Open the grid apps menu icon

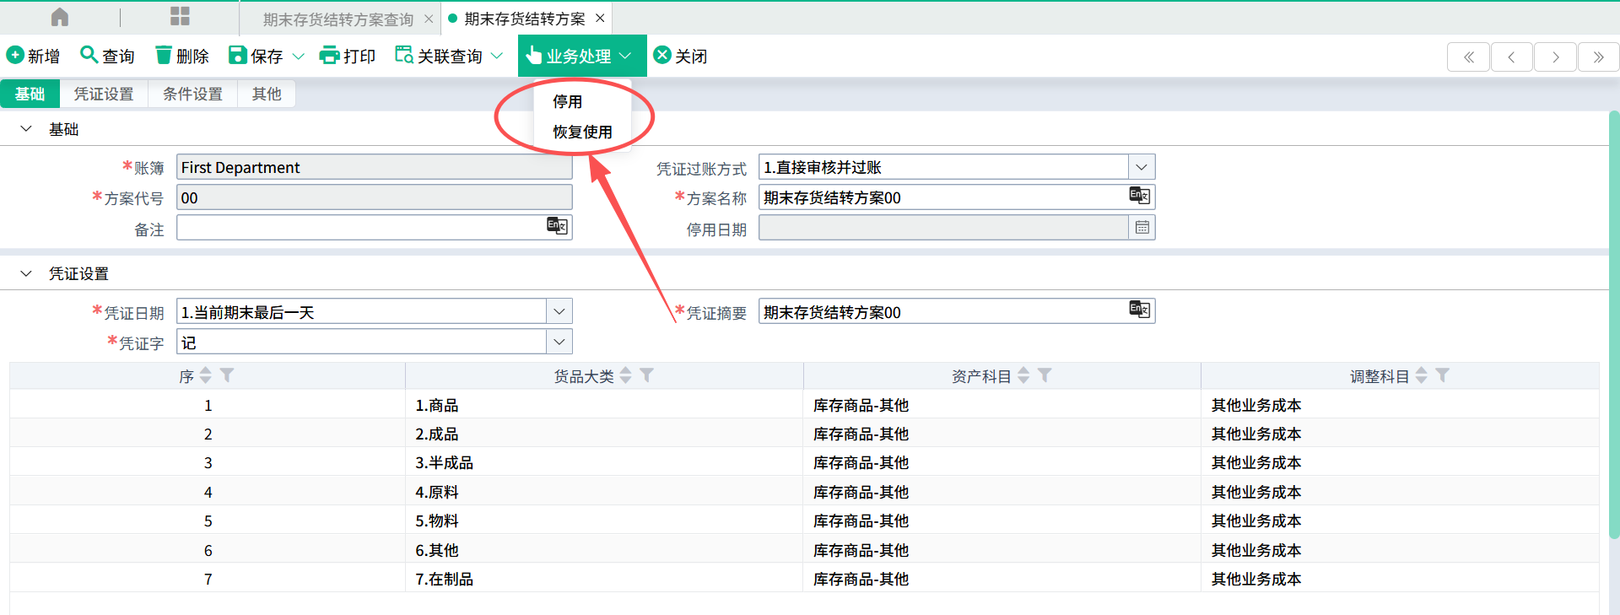[180, 17]
